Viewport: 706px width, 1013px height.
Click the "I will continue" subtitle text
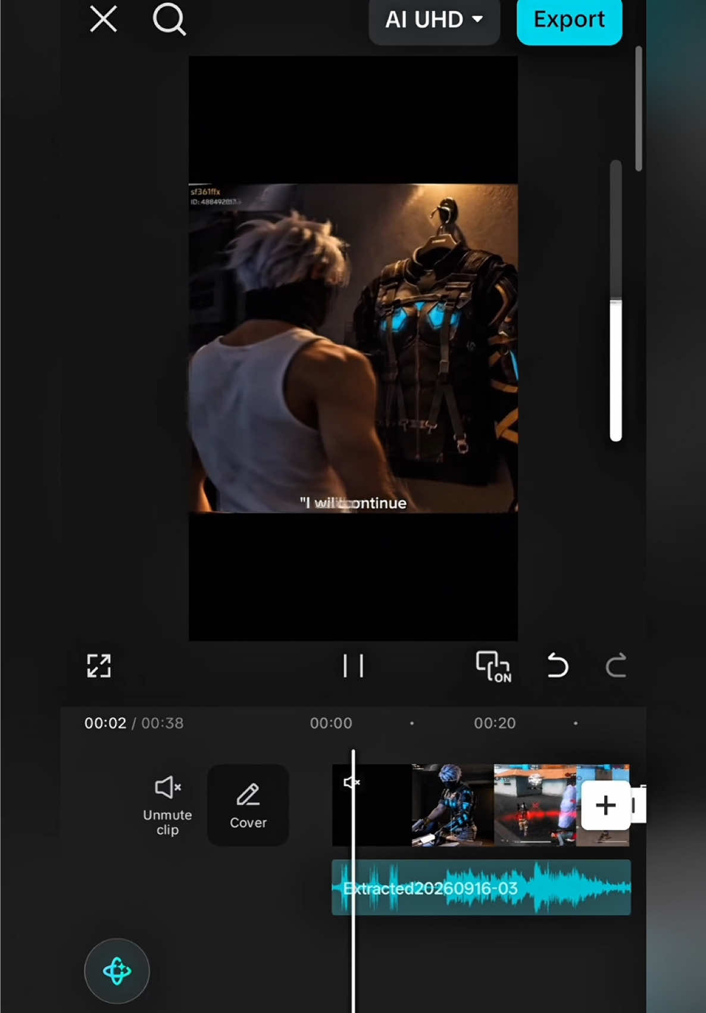point(353,503)
